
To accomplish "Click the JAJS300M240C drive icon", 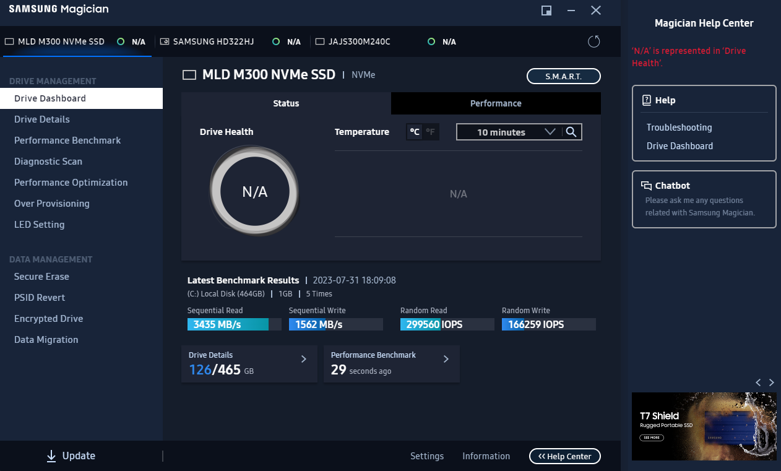I will coord(320,42).
